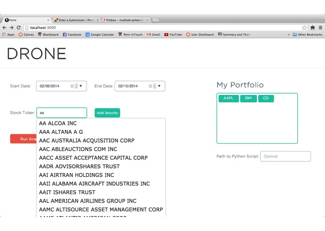Select IBM in My Portfolio
Screen dimensions: 325x231
(x=248, y=98)
